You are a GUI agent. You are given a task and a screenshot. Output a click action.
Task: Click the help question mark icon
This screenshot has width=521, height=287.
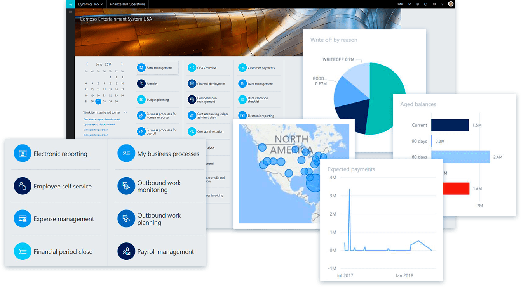coord(443,4)
